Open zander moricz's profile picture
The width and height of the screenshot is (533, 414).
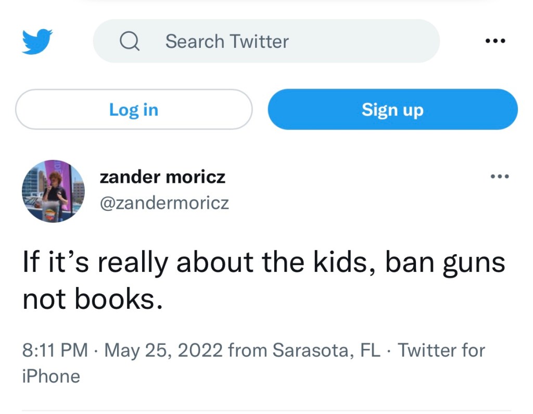click(53, 192)
